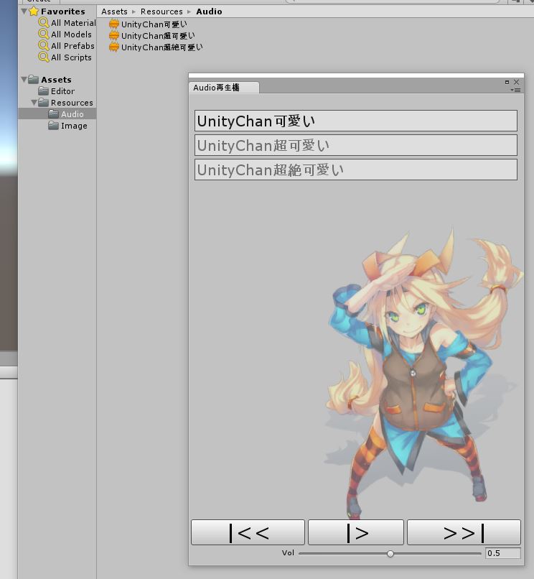
Task: Select All Material in Favorites
Action: pos(73,23)
